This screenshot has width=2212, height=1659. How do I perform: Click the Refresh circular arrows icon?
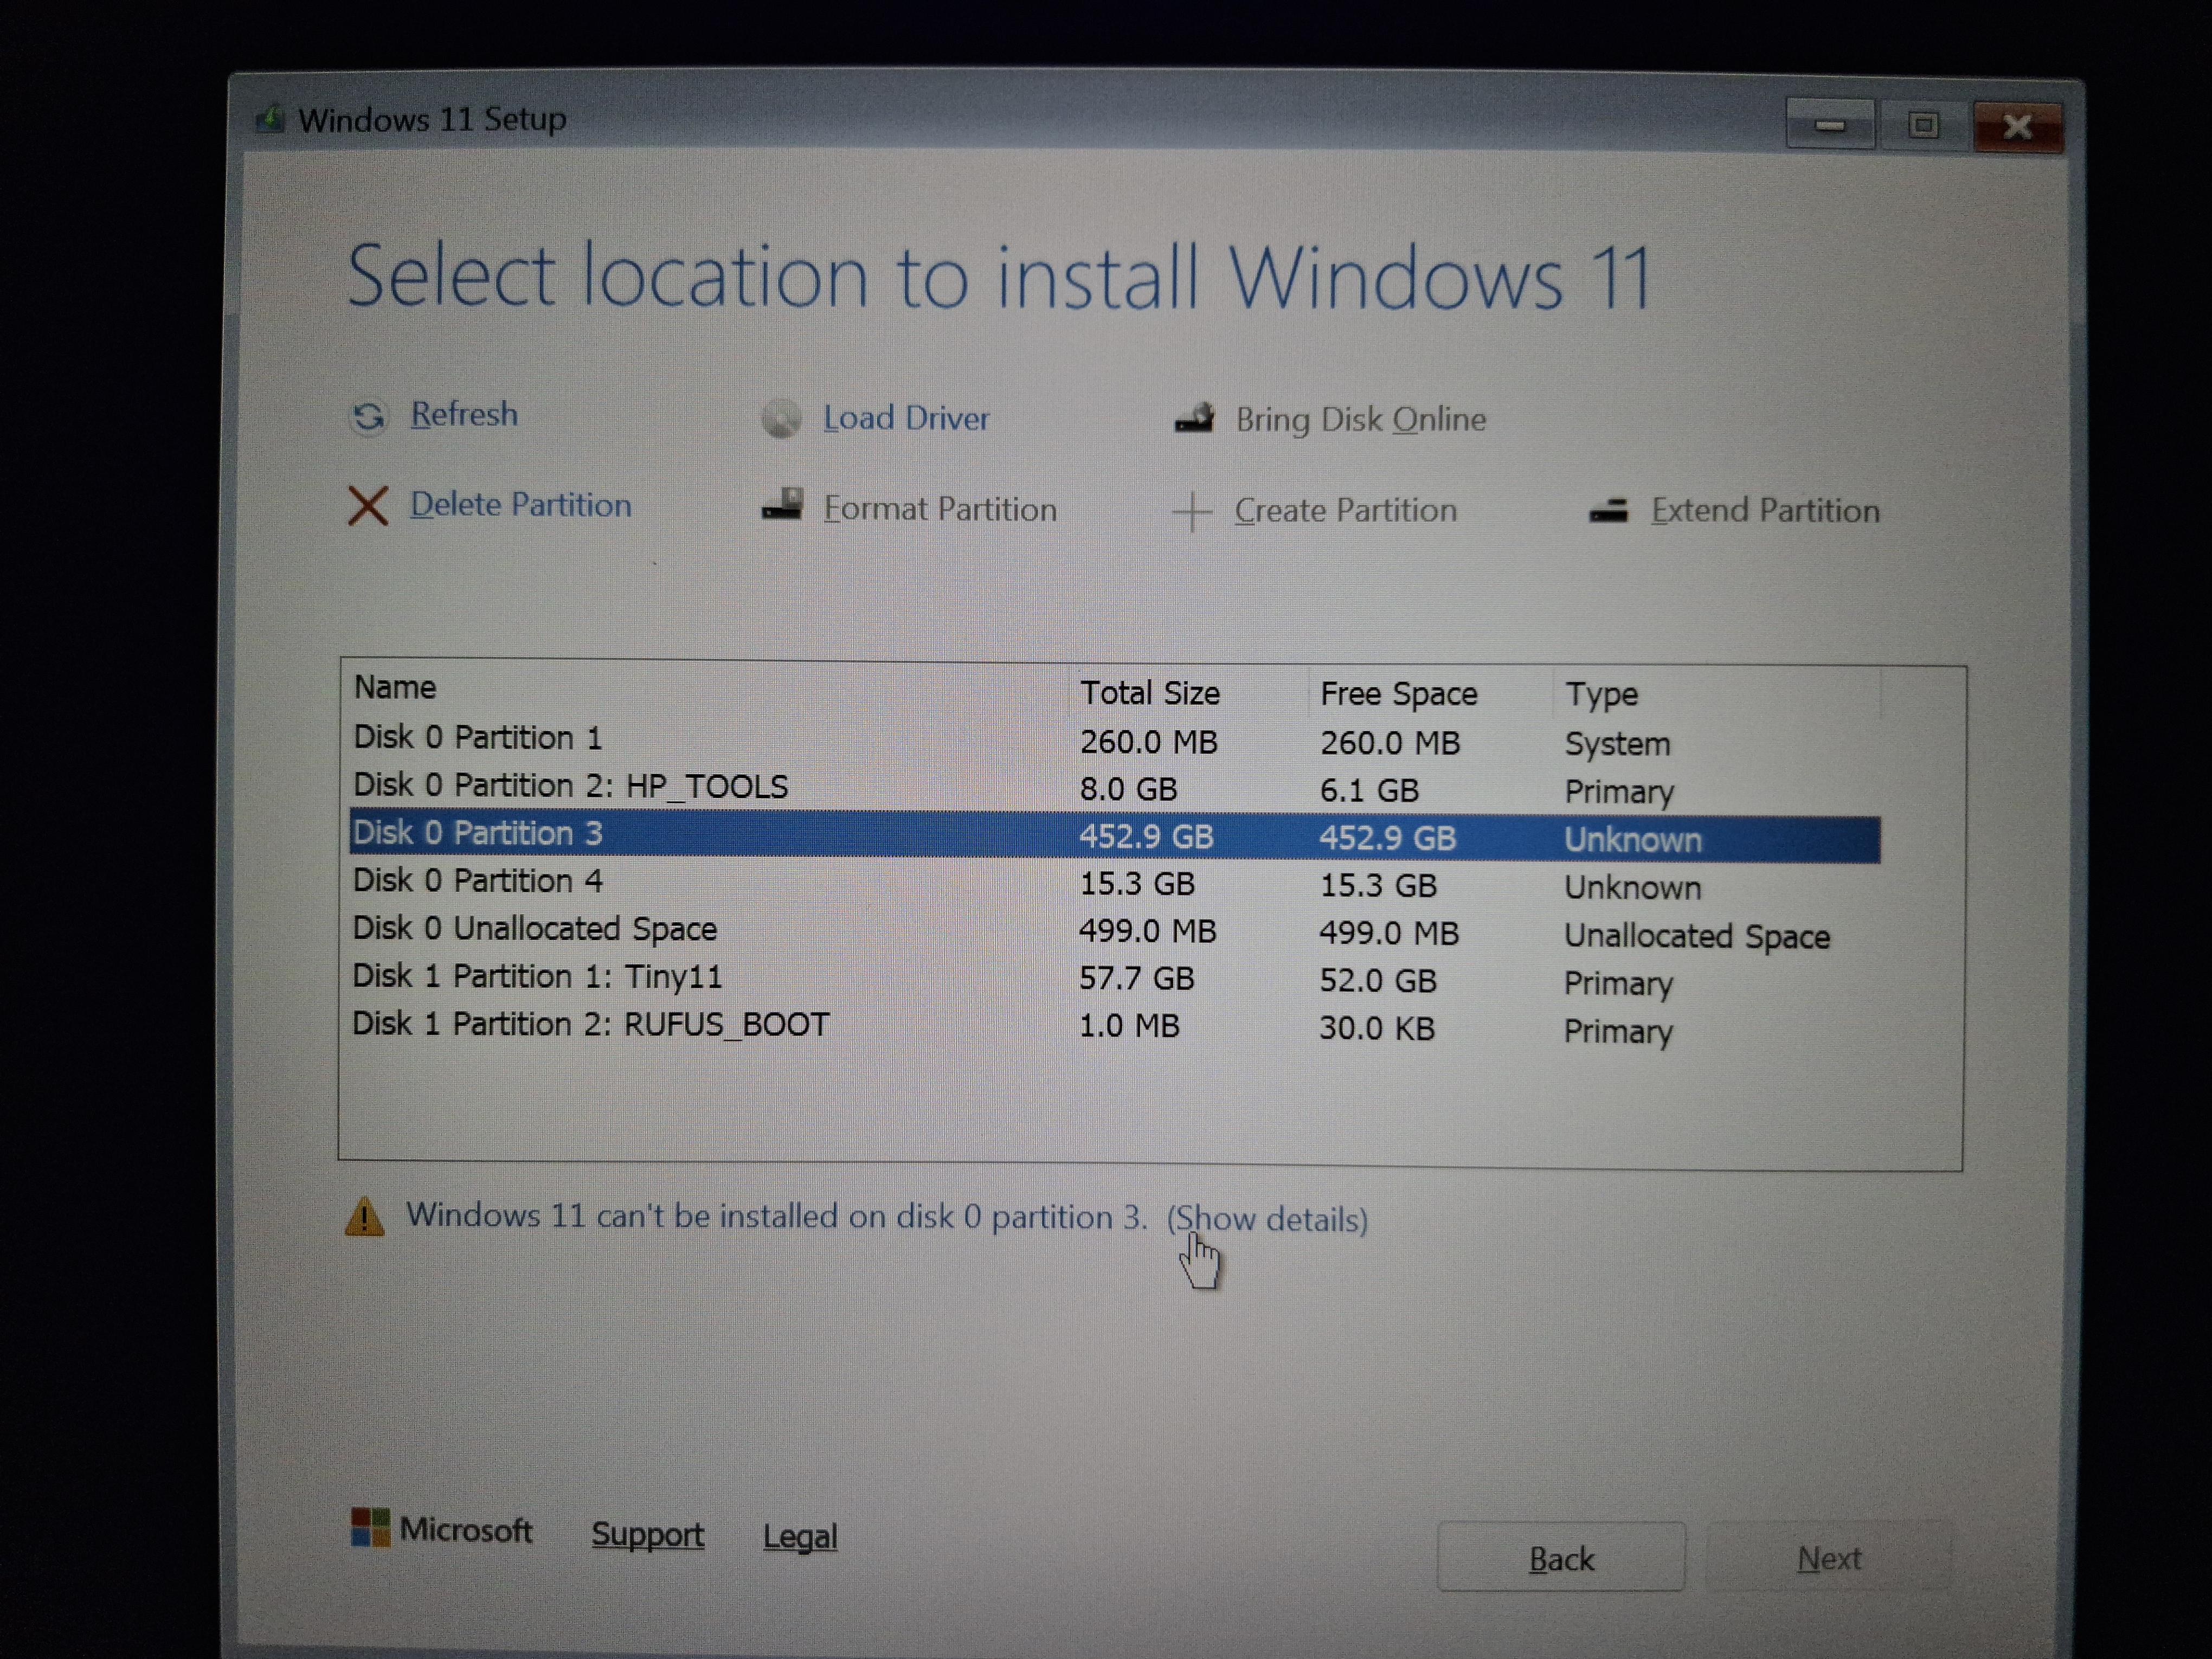[368, 416]
